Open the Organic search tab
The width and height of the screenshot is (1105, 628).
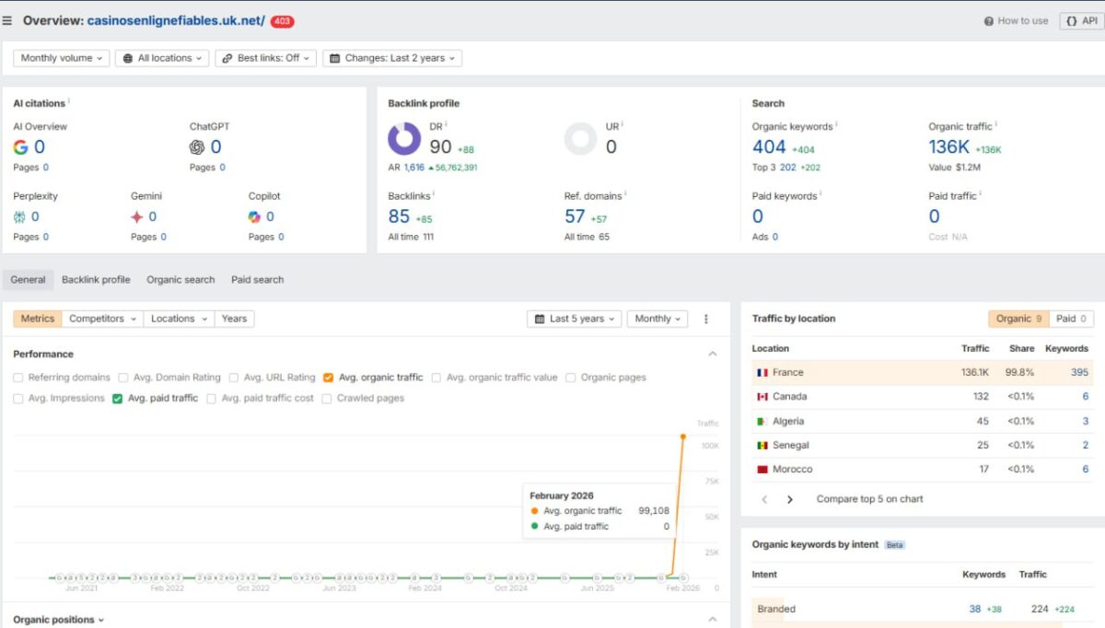[180, 280]
